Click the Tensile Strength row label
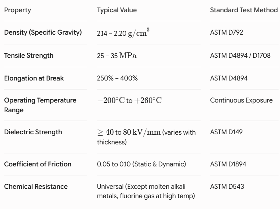 pyautogui.click(x=29, y=56)
